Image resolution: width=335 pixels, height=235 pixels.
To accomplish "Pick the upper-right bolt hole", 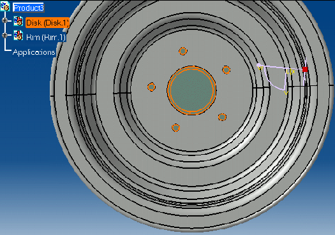I will pos(227,69).
